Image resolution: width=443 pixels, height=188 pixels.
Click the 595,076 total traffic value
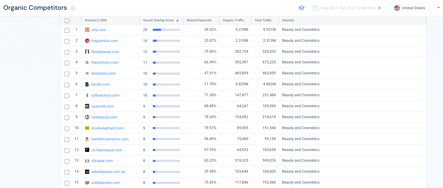tap(269, 160)
